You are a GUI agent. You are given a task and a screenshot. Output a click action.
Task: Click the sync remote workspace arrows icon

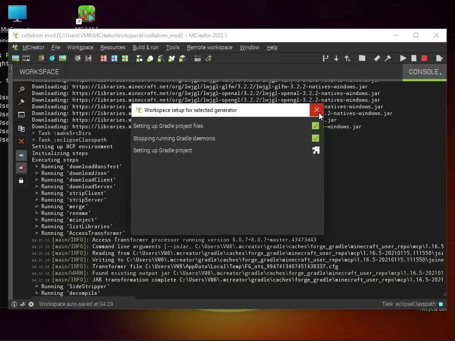347,59
